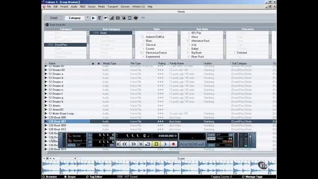The image size is (318, 179).
Task: Open the File menu
Action: tap(49, 6)
